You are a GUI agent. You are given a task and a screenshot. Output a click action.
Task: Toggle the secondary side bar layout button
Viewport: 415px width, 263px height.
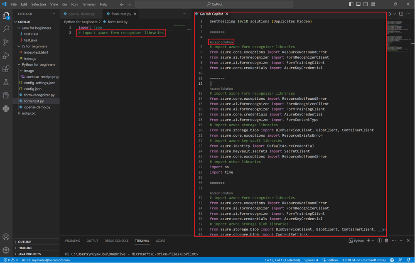pyautogui.click(x=365, y=4)
